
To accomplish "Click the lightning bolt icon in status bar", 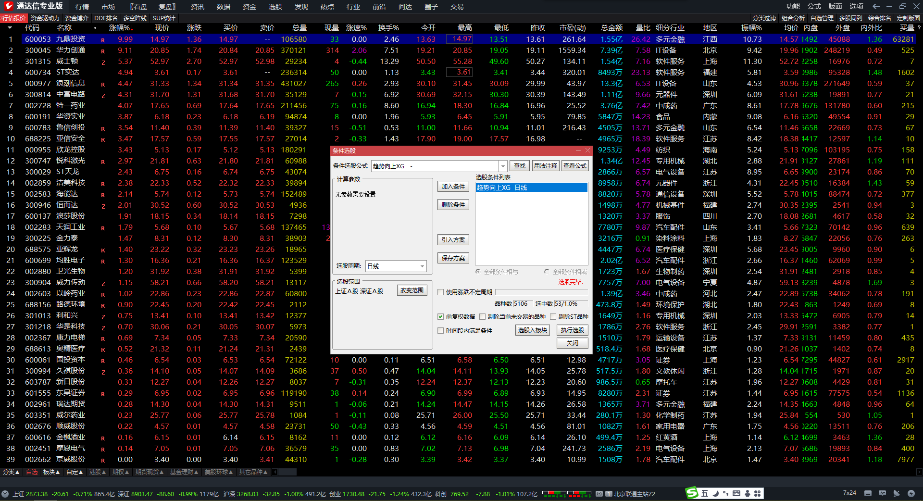I will [911, 493].
